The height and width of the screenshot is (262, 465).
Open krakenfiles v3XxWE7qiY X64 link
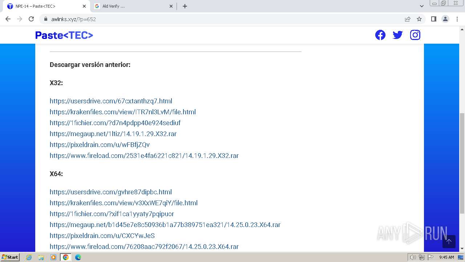tap(124, 203)
